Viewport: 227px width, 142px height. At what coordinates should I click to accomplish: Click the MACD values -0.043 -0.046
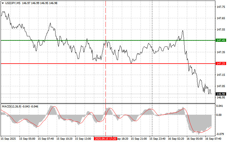click(30, 107)
